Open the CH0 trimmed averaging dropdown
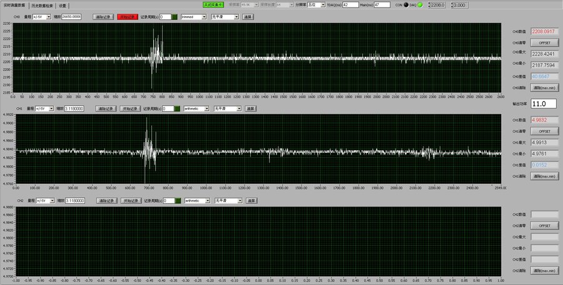563x285 pixels. [x=194, y=17]
